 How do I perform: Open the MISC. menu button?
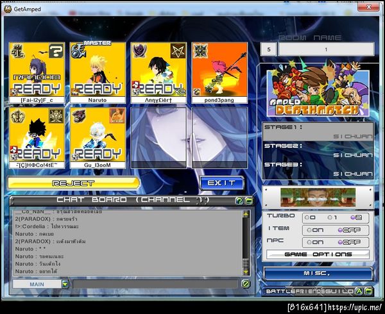coord(318,274)
